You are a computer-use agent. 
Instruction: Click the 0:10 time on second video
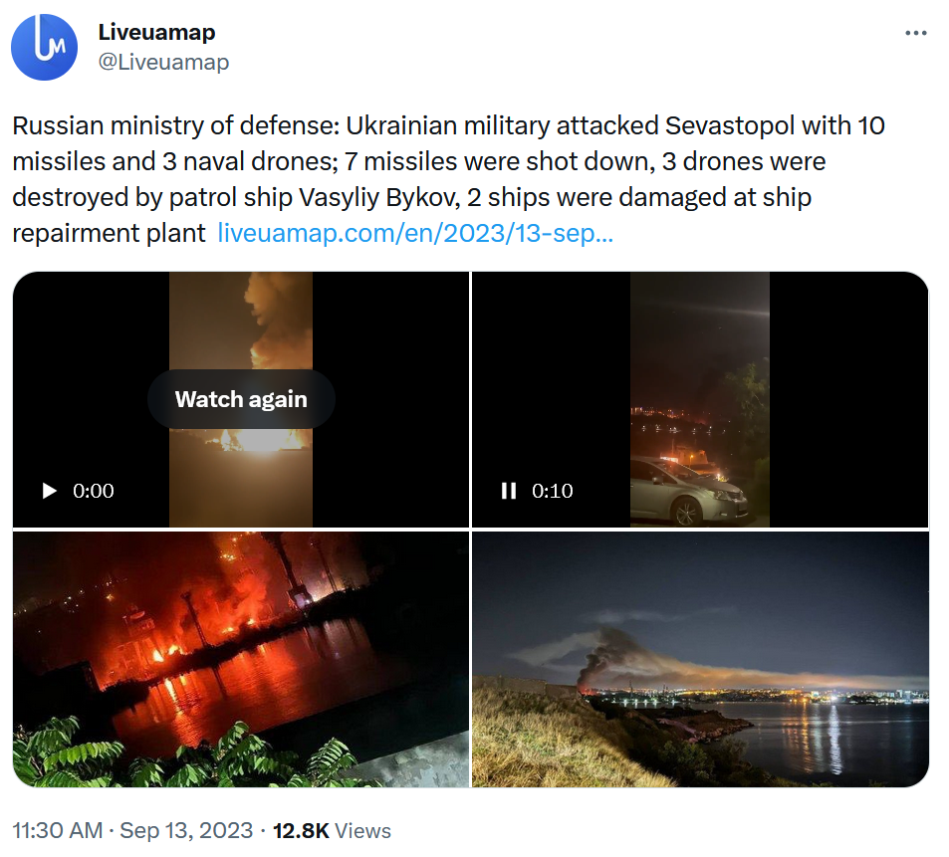pyautogui.click(x=553, y=491)
